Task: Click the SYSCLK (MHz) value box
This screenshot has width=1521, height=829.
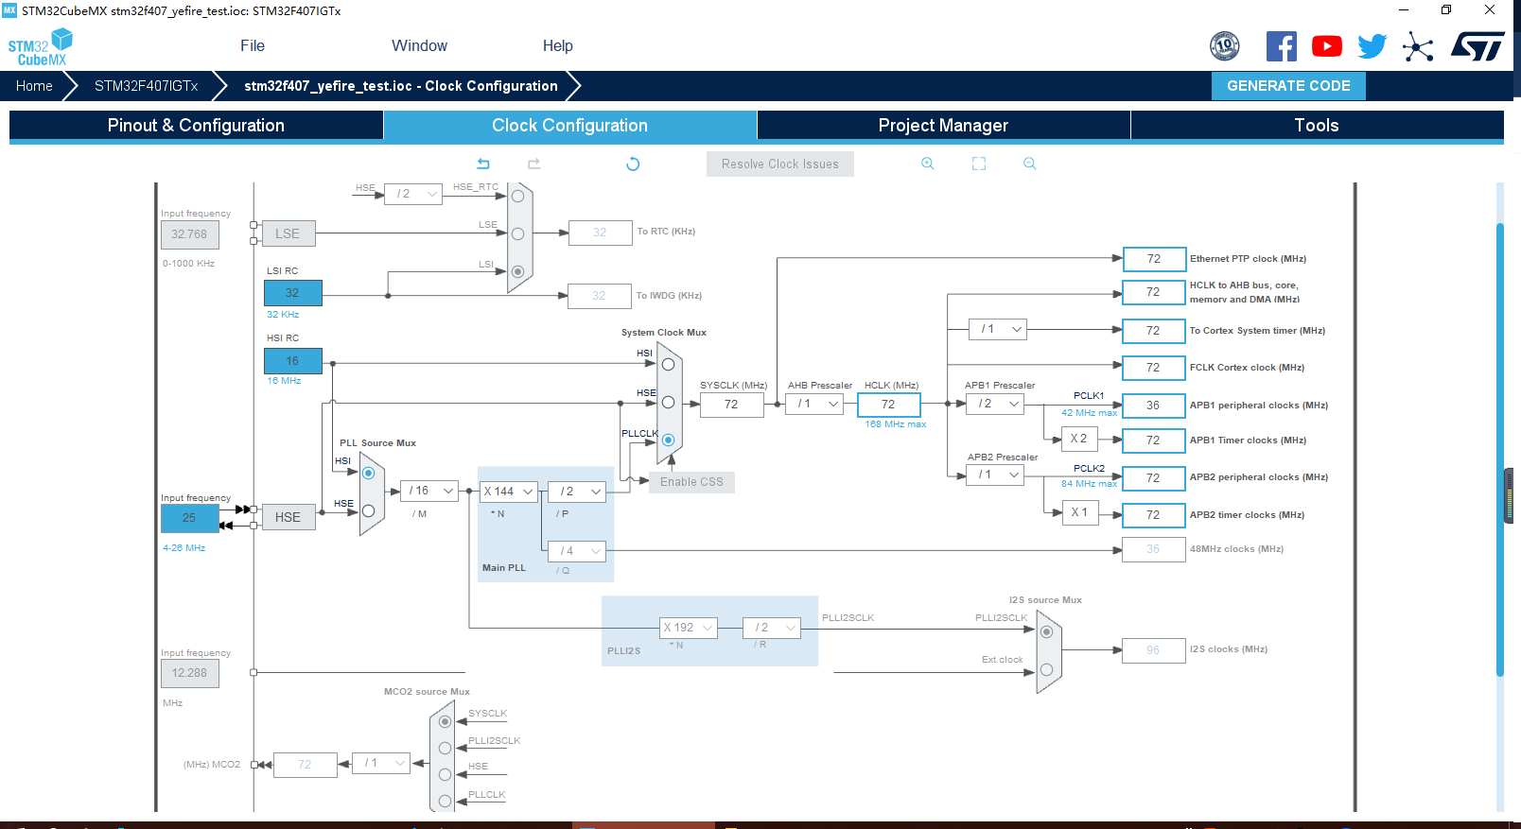Action: [x=731, y=405]
